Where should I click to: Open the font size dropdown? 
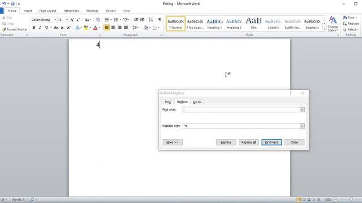[67, 20]
